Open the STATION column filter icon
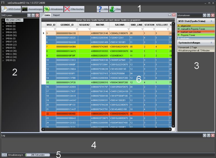 [x=154, y=29]
